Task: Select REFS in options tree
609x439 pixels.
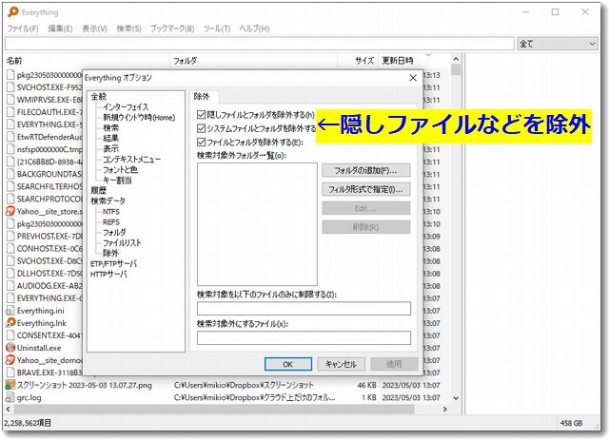Action: (x=111, y=221)
